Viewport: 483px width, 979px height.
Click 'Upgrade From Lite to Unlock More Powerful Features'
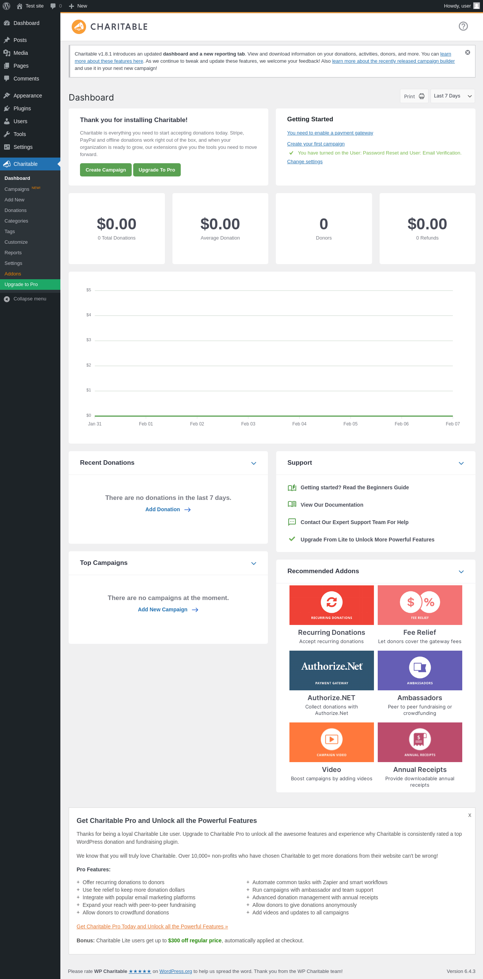pyautogui.click(x=367, y=540)
